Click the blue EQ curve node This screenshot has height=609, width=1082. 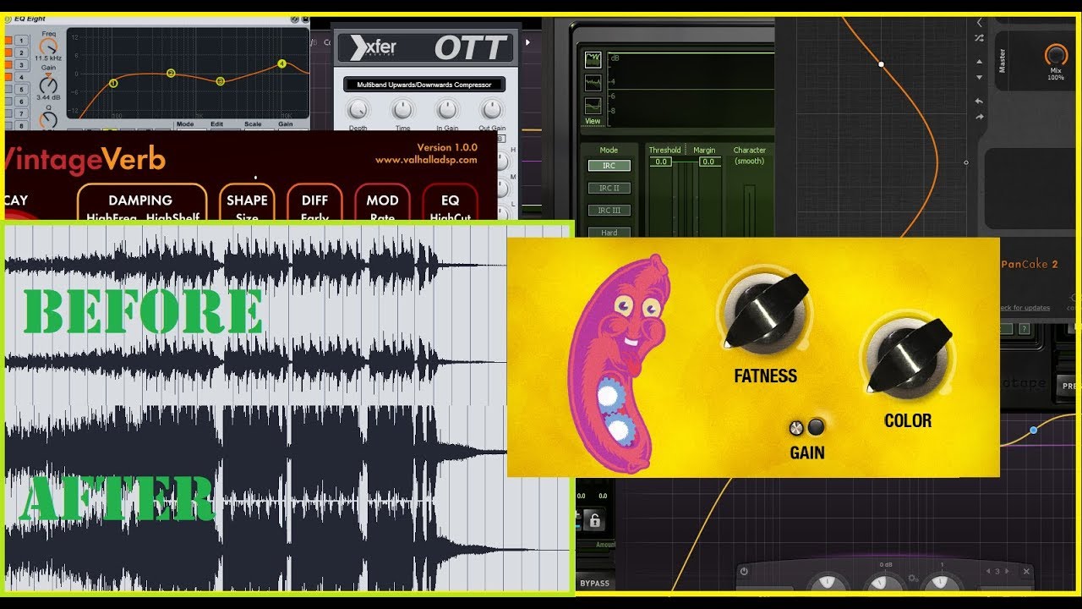click(1033, 431)
